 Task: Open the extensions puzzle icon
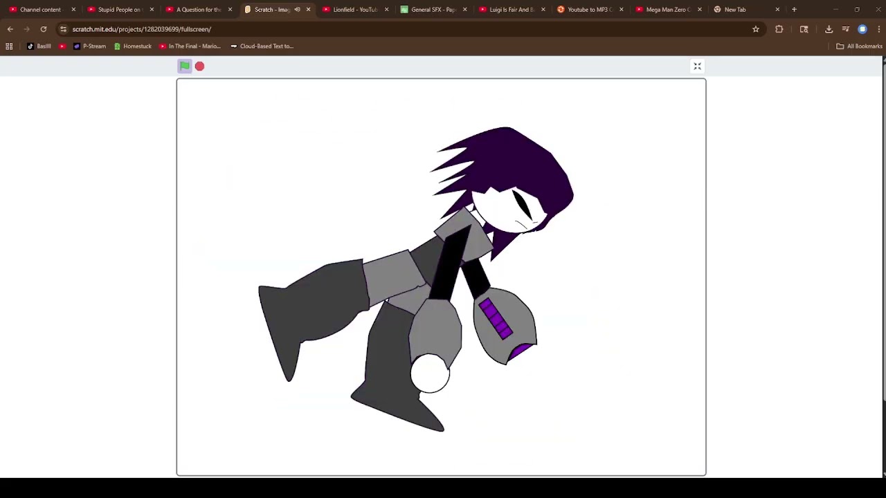(779, 29)
